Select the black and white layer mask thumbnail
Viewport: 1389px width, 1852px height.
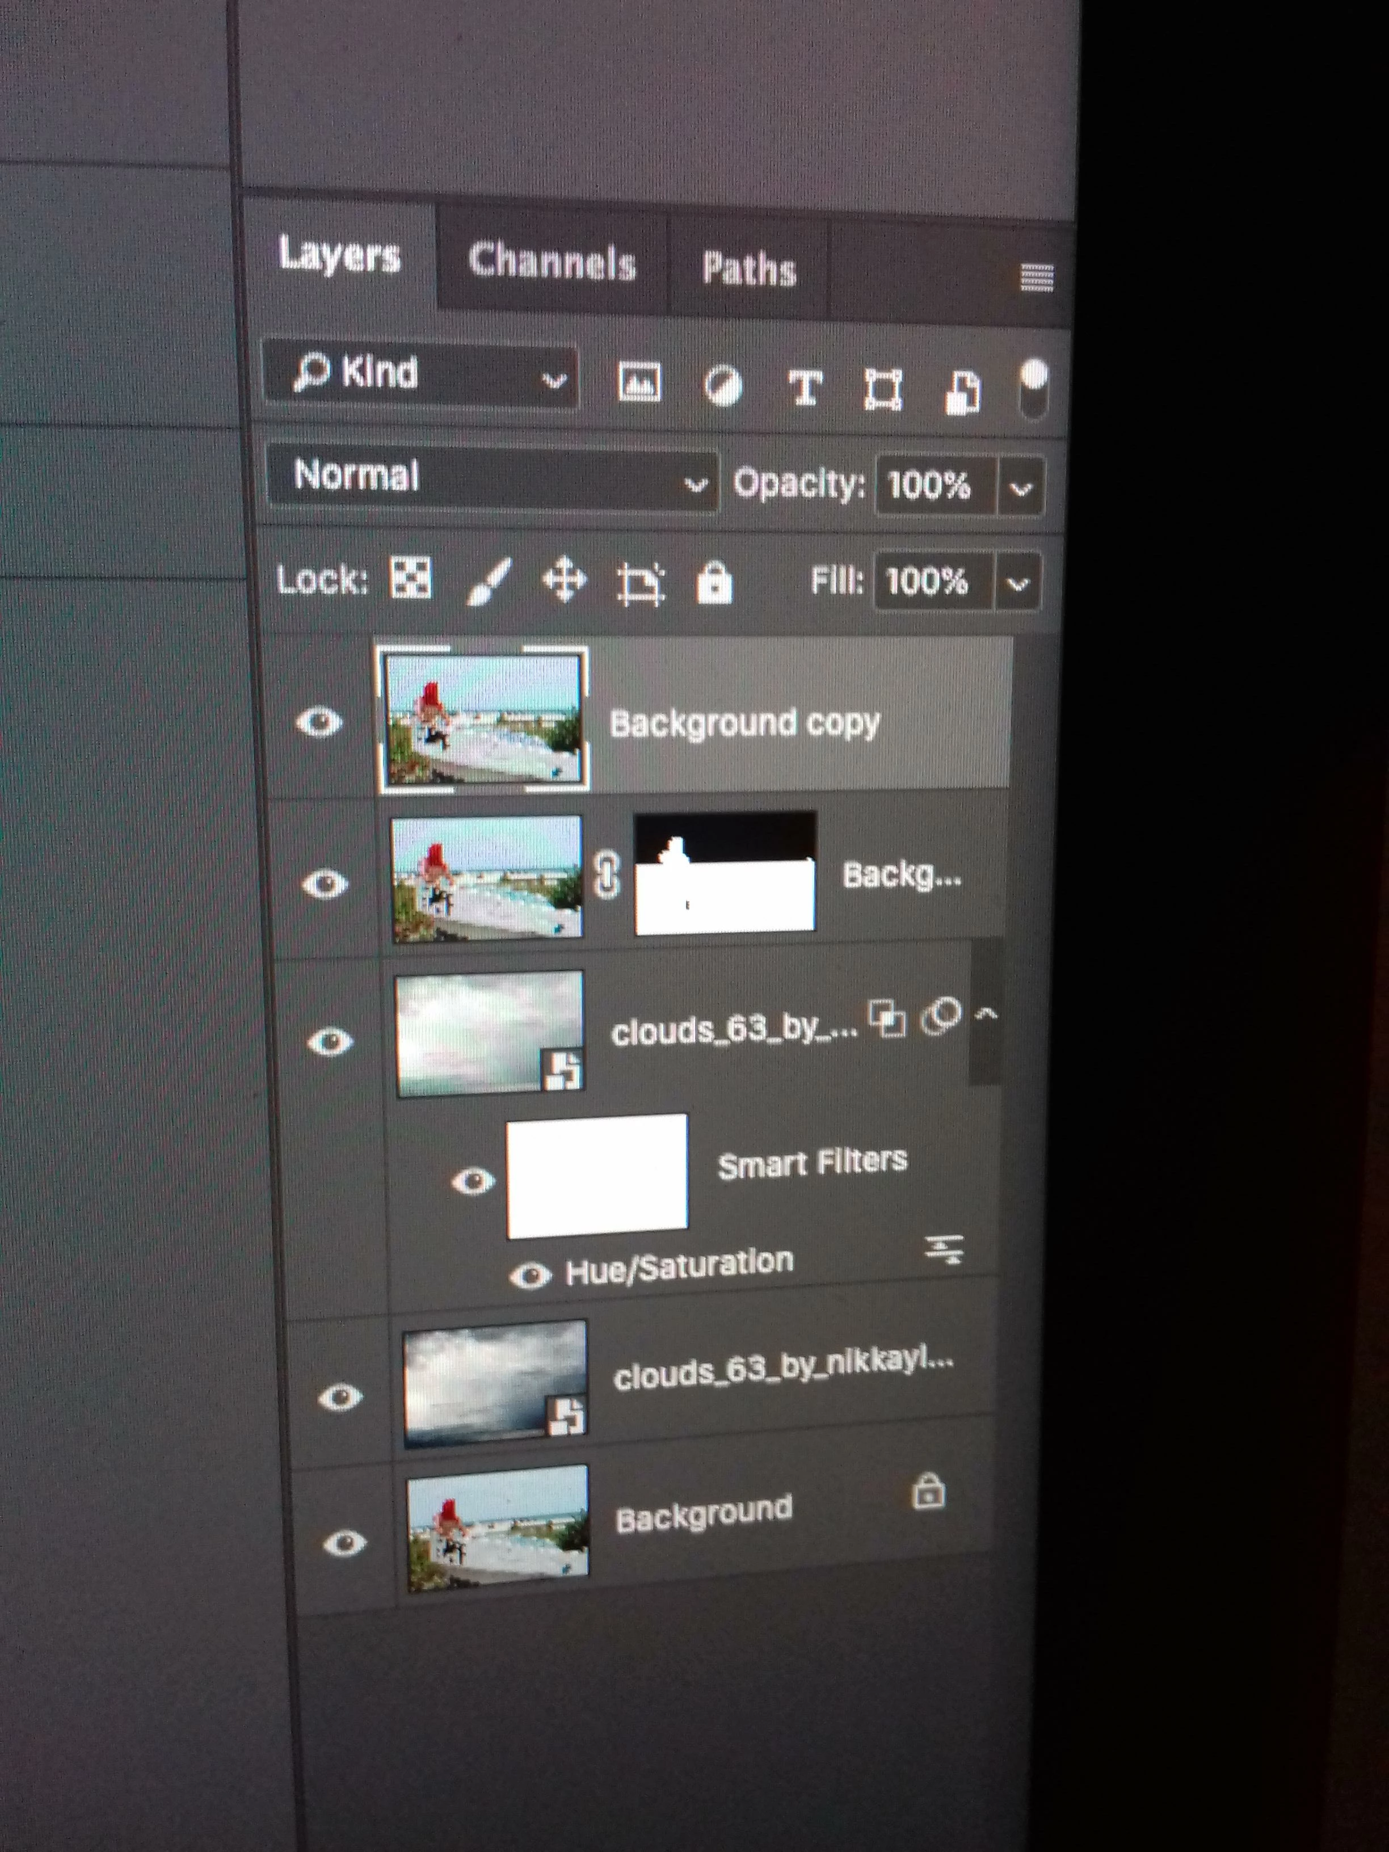[x=725, y=873]
